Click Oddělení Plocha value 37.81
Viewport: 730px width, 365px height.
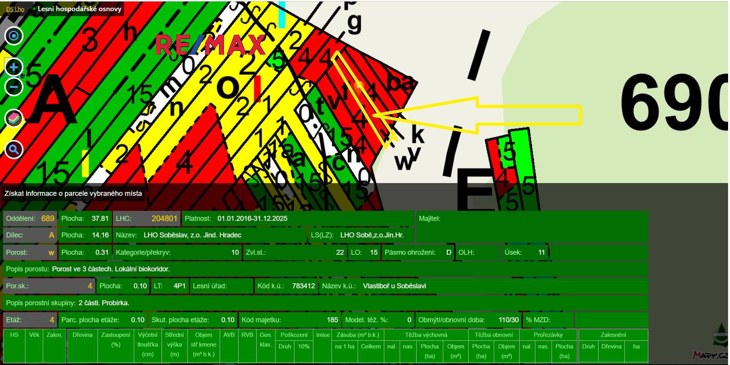100,219
